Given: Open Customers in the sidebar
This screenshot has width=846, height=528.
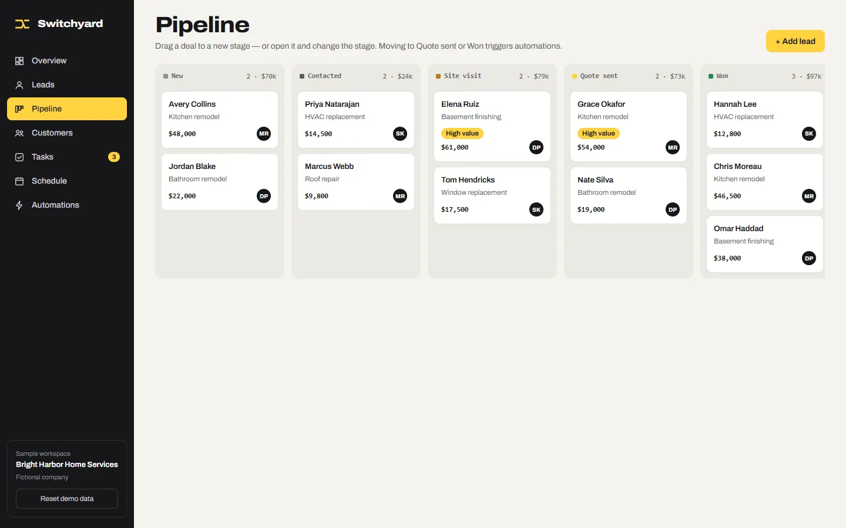Looking at the screenshot, I should 67,133.
